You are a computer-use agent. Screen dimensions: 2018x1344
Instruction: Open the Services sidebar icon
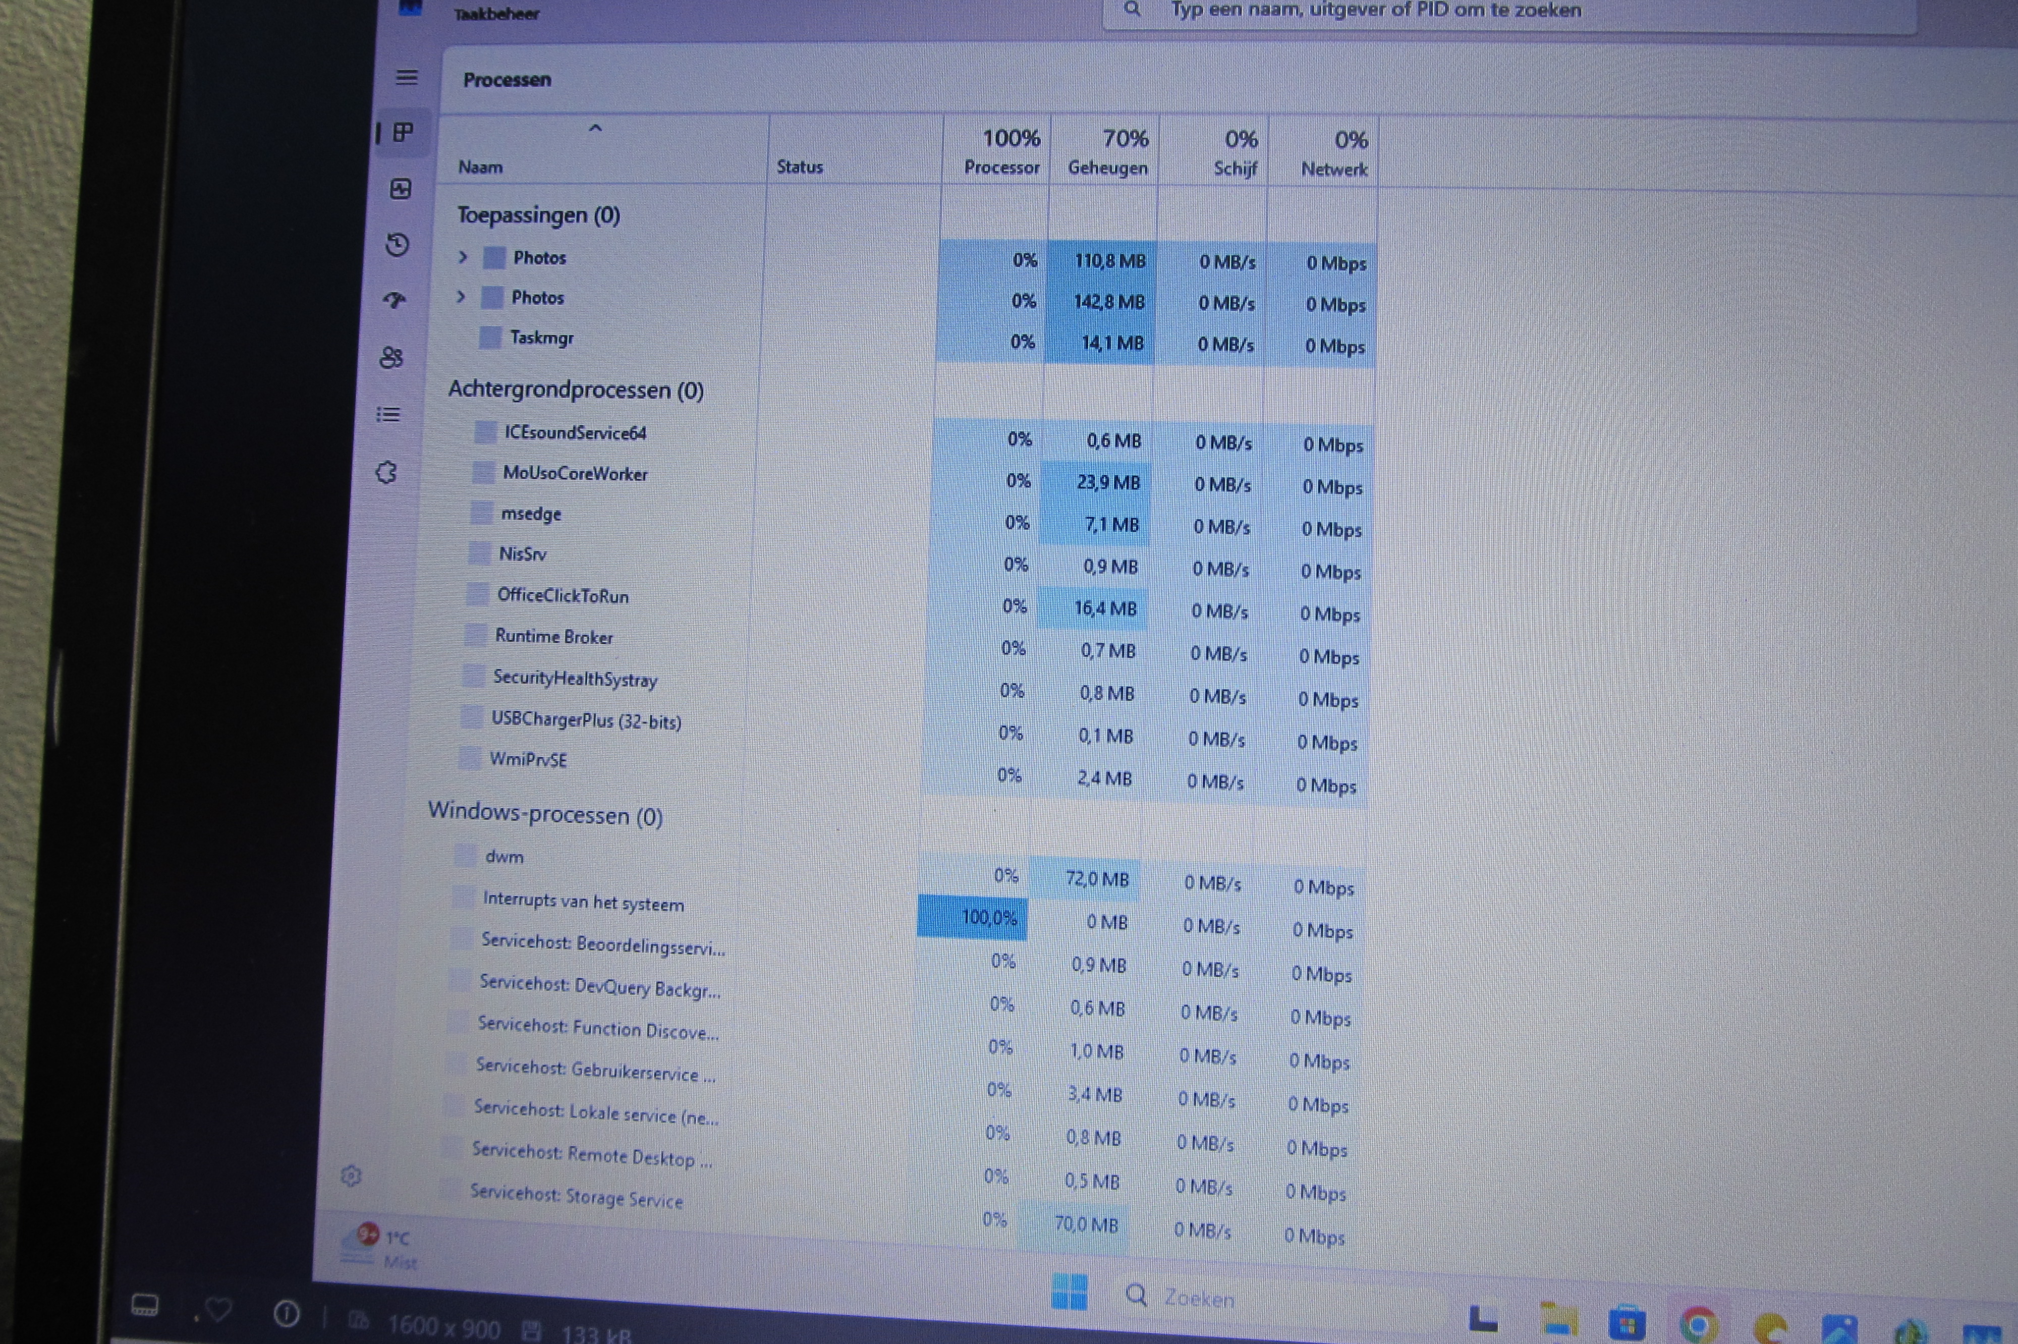386,472
